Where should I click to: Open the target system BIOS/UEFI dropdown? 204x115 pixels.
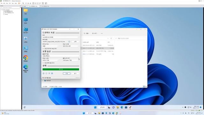pyautogui.click(x=71, y=46)
